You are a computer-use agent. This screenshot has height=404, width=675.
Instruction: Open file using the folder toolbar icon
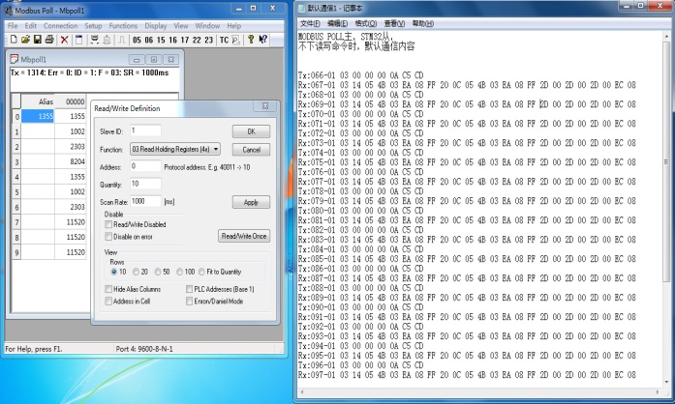[x=25, y=40]
